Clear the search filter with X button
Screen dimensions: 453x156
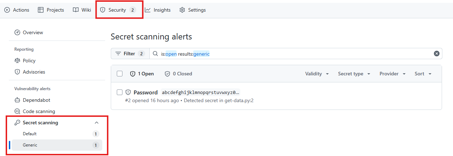point(437,54)
